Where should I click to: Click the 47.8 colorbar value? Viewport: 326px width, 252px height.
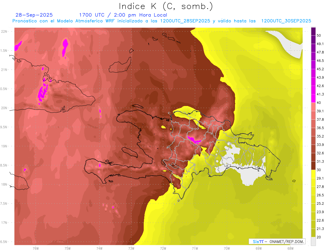321,52
